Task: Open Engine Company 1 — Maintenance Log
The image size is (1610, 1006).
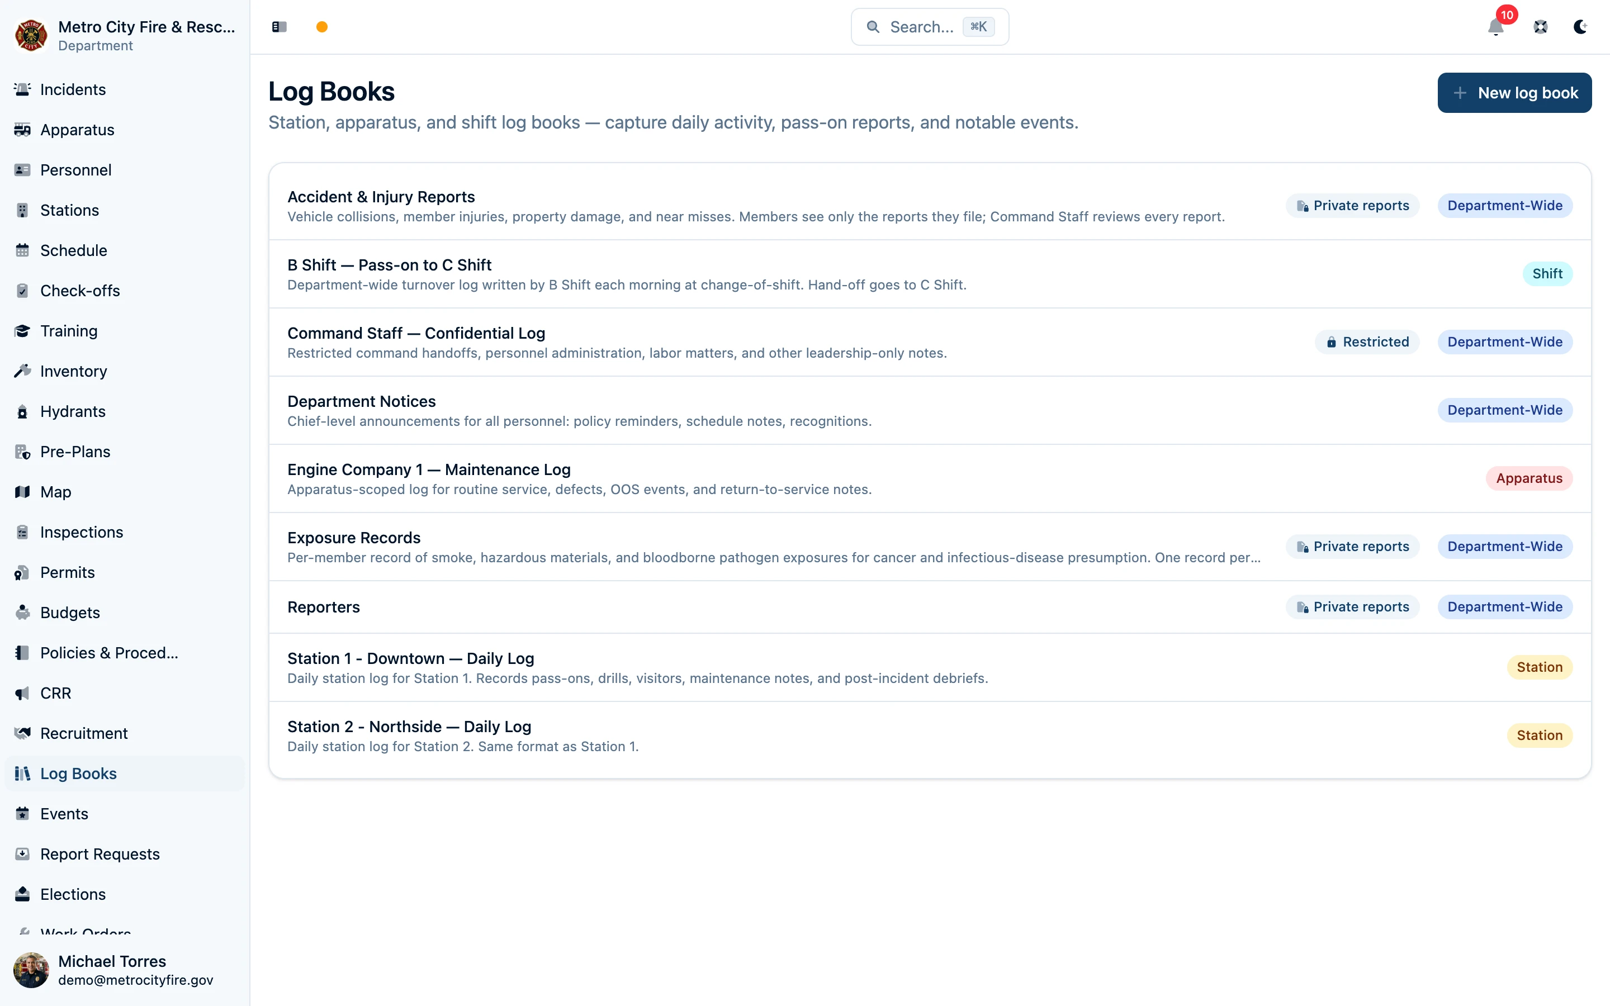Action: pyautogui.click(x=930, y=478)
